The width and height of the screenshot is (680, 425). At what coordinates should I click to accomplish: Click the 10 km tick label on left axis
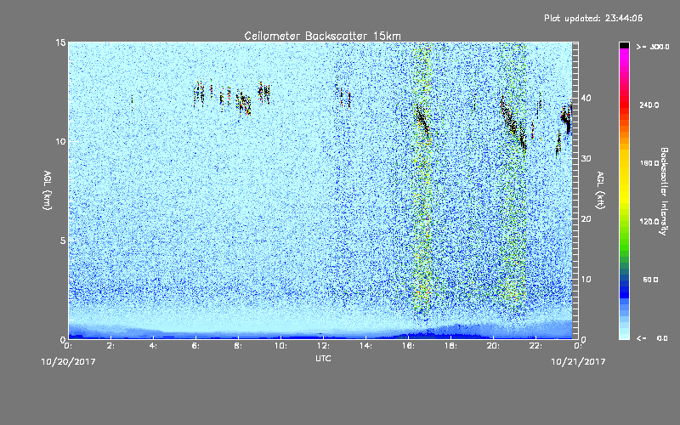[60, 142]
